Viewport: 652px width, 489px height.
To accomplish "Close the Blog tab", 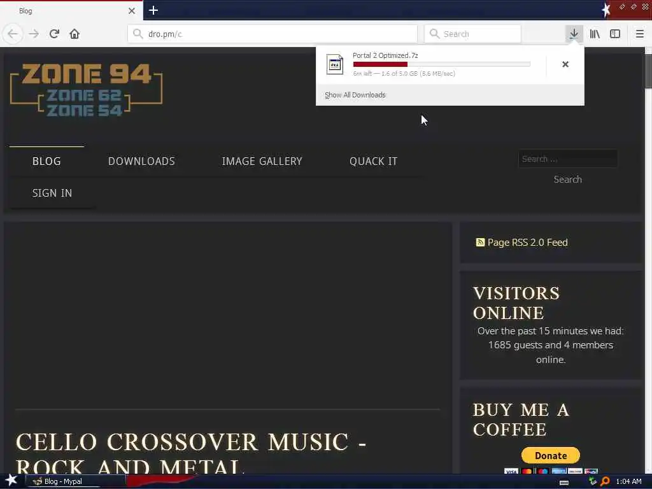I will point(132,11).
